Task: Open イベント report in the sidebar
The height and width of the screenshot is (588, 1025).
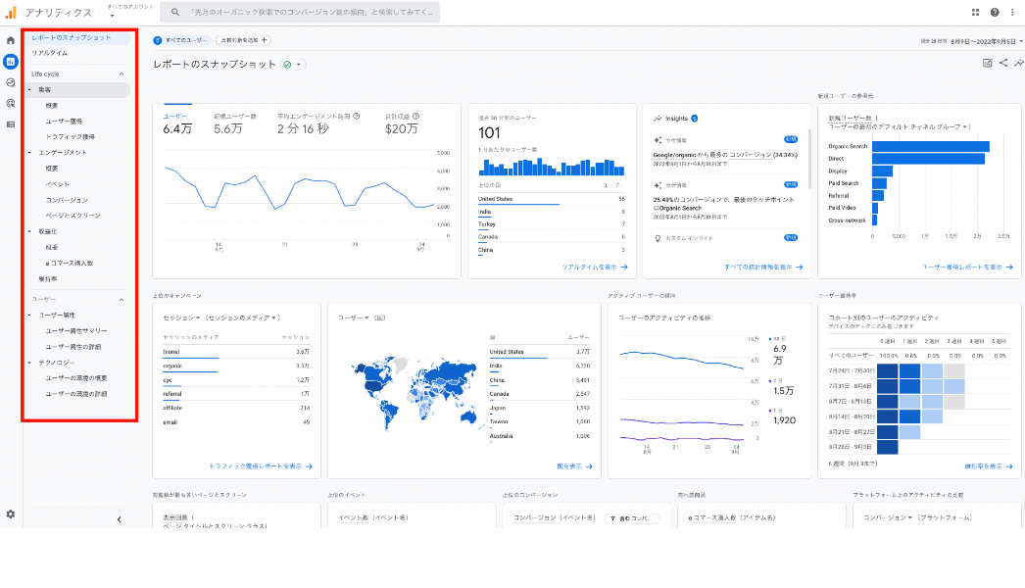Action: (58, 184)
